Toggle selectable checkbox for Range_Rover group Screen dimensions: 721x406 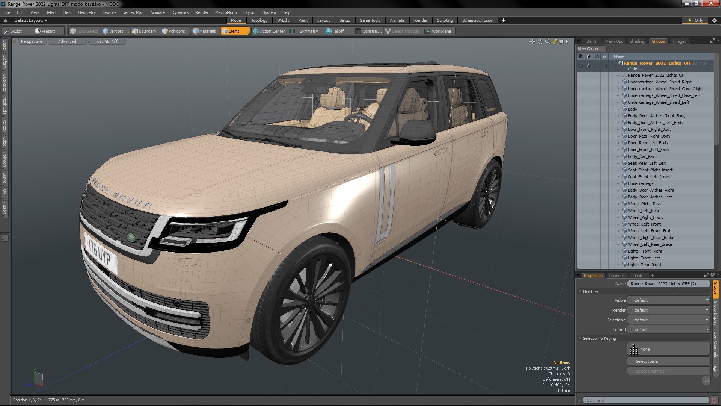click(x=596, y=66)
